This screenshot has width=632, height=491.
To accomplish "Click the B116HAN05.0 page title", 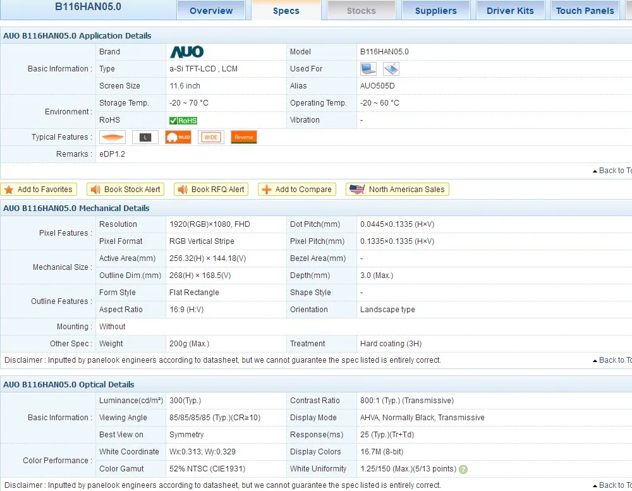I will coord(88,7).
